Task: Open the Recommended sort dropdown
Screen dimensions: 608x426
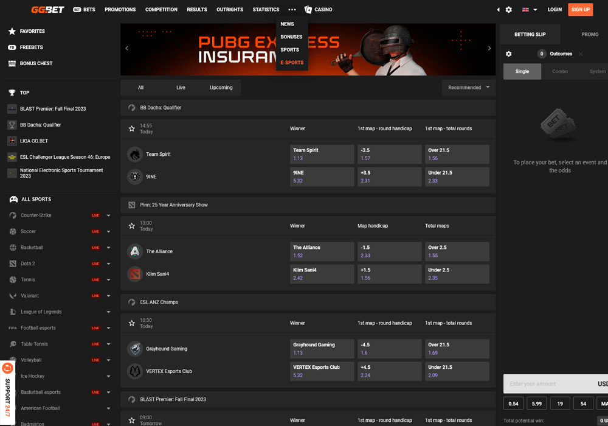Action: click(x=468, y=88)
